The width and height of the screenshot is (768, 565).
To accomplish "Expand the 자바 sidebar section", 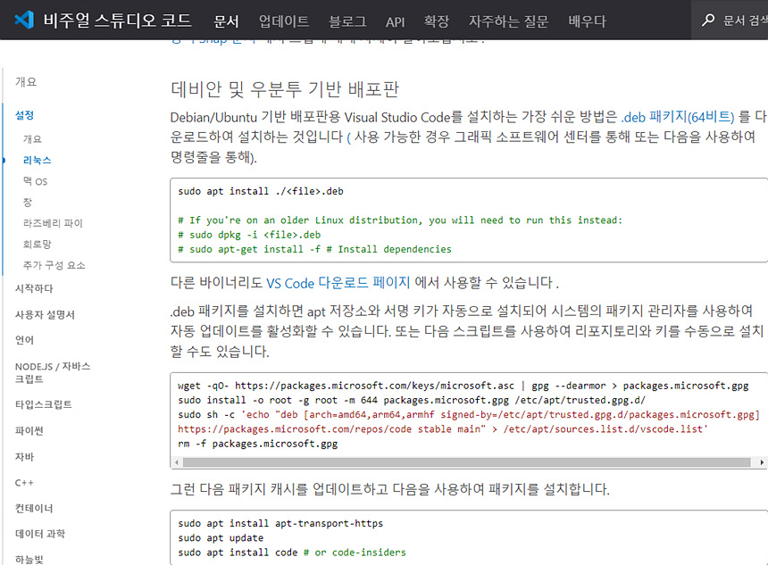I will click(24, 456).
